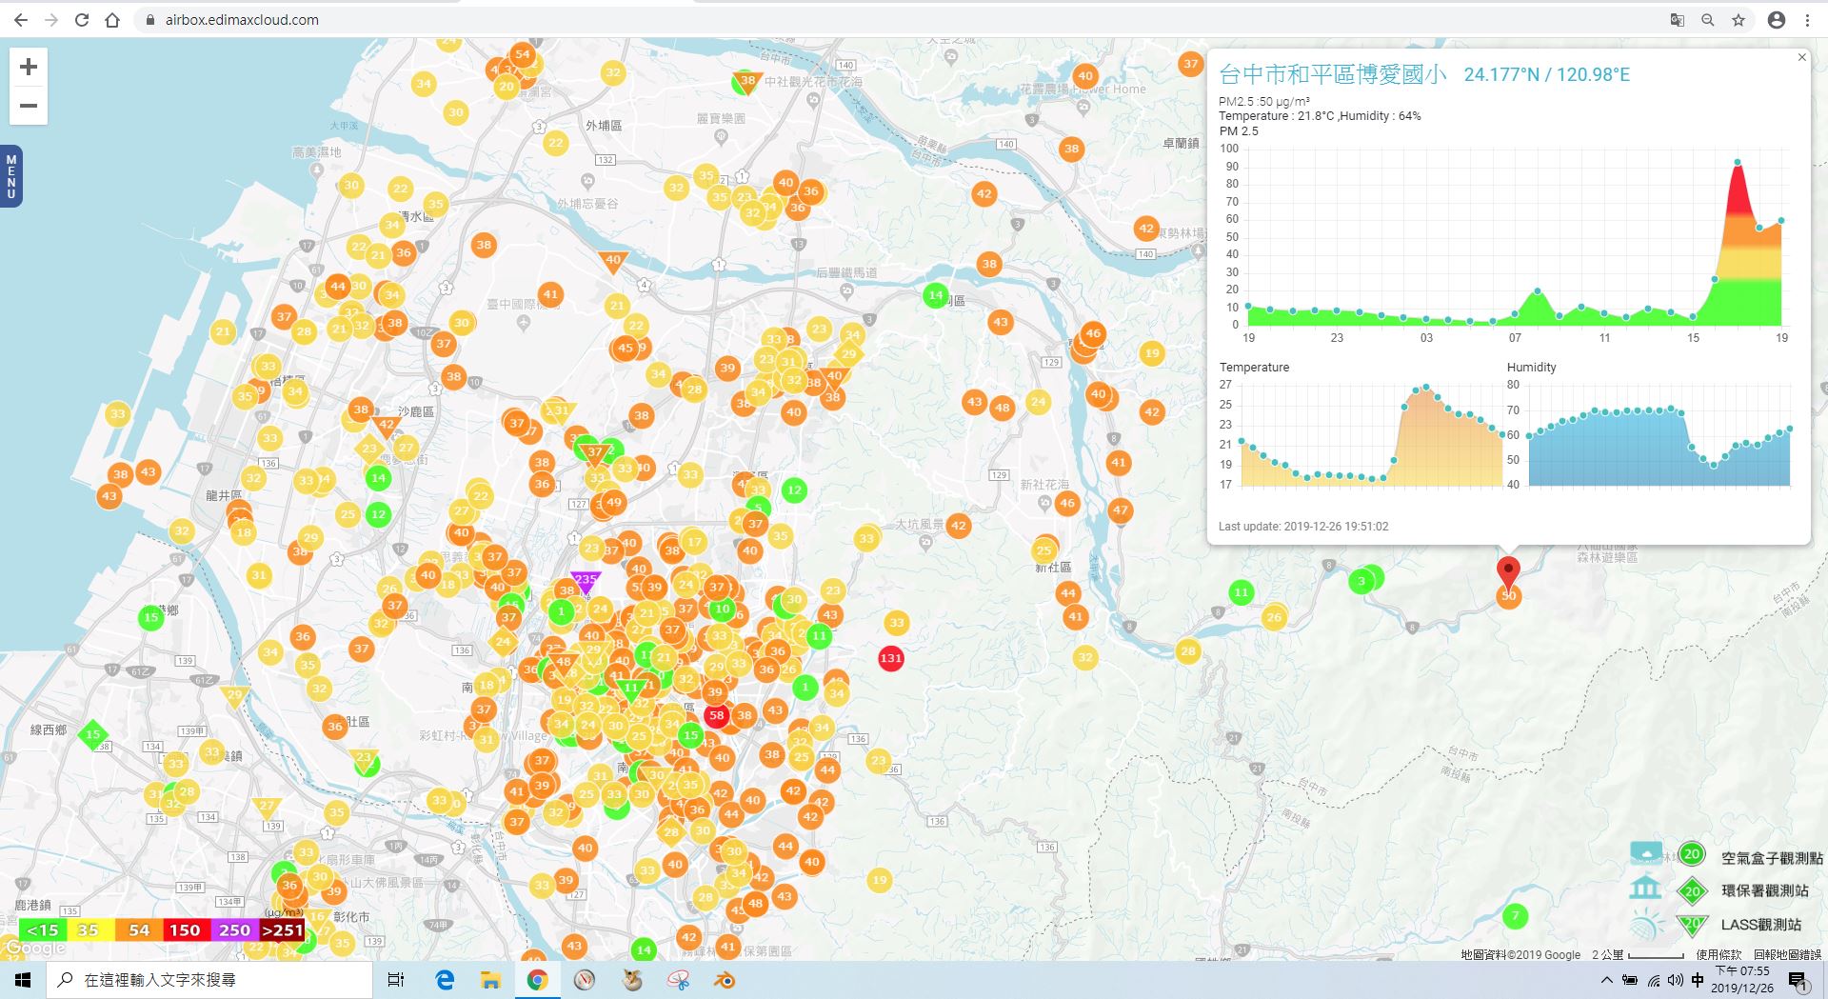This screenshot has width=1828, height=999.
Task: Click the LASS觀測站 legend label
Action: click(1760, 924)
